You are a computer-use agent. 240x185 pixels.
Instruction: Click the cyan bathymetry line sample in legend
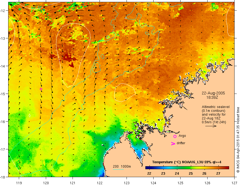tap(118, 169)
